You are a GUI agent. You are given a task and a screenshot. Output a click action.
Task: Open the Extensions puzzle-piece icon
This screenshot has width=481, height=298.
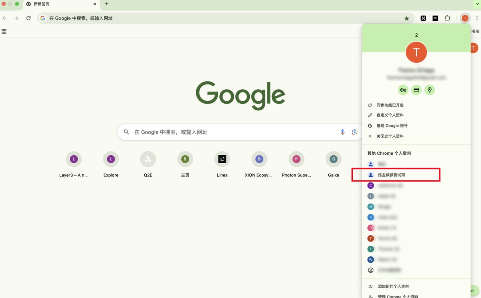(x=447, y=18)
